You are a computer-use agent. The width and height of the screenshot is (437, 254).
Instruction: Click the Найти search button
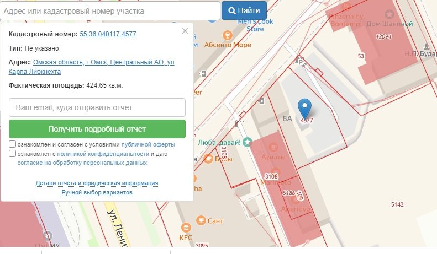click(x=244, y=10)
